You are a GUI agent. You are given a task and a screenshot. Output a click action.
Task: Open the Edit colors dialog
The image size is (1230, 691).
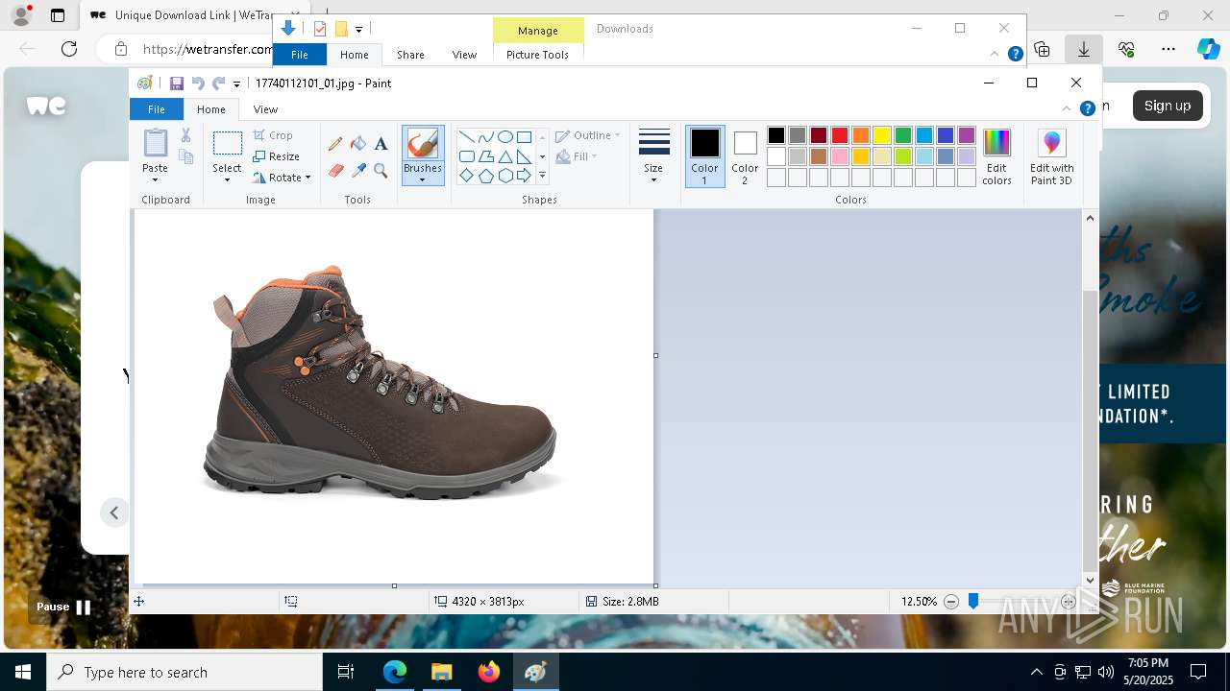point(996,157)
